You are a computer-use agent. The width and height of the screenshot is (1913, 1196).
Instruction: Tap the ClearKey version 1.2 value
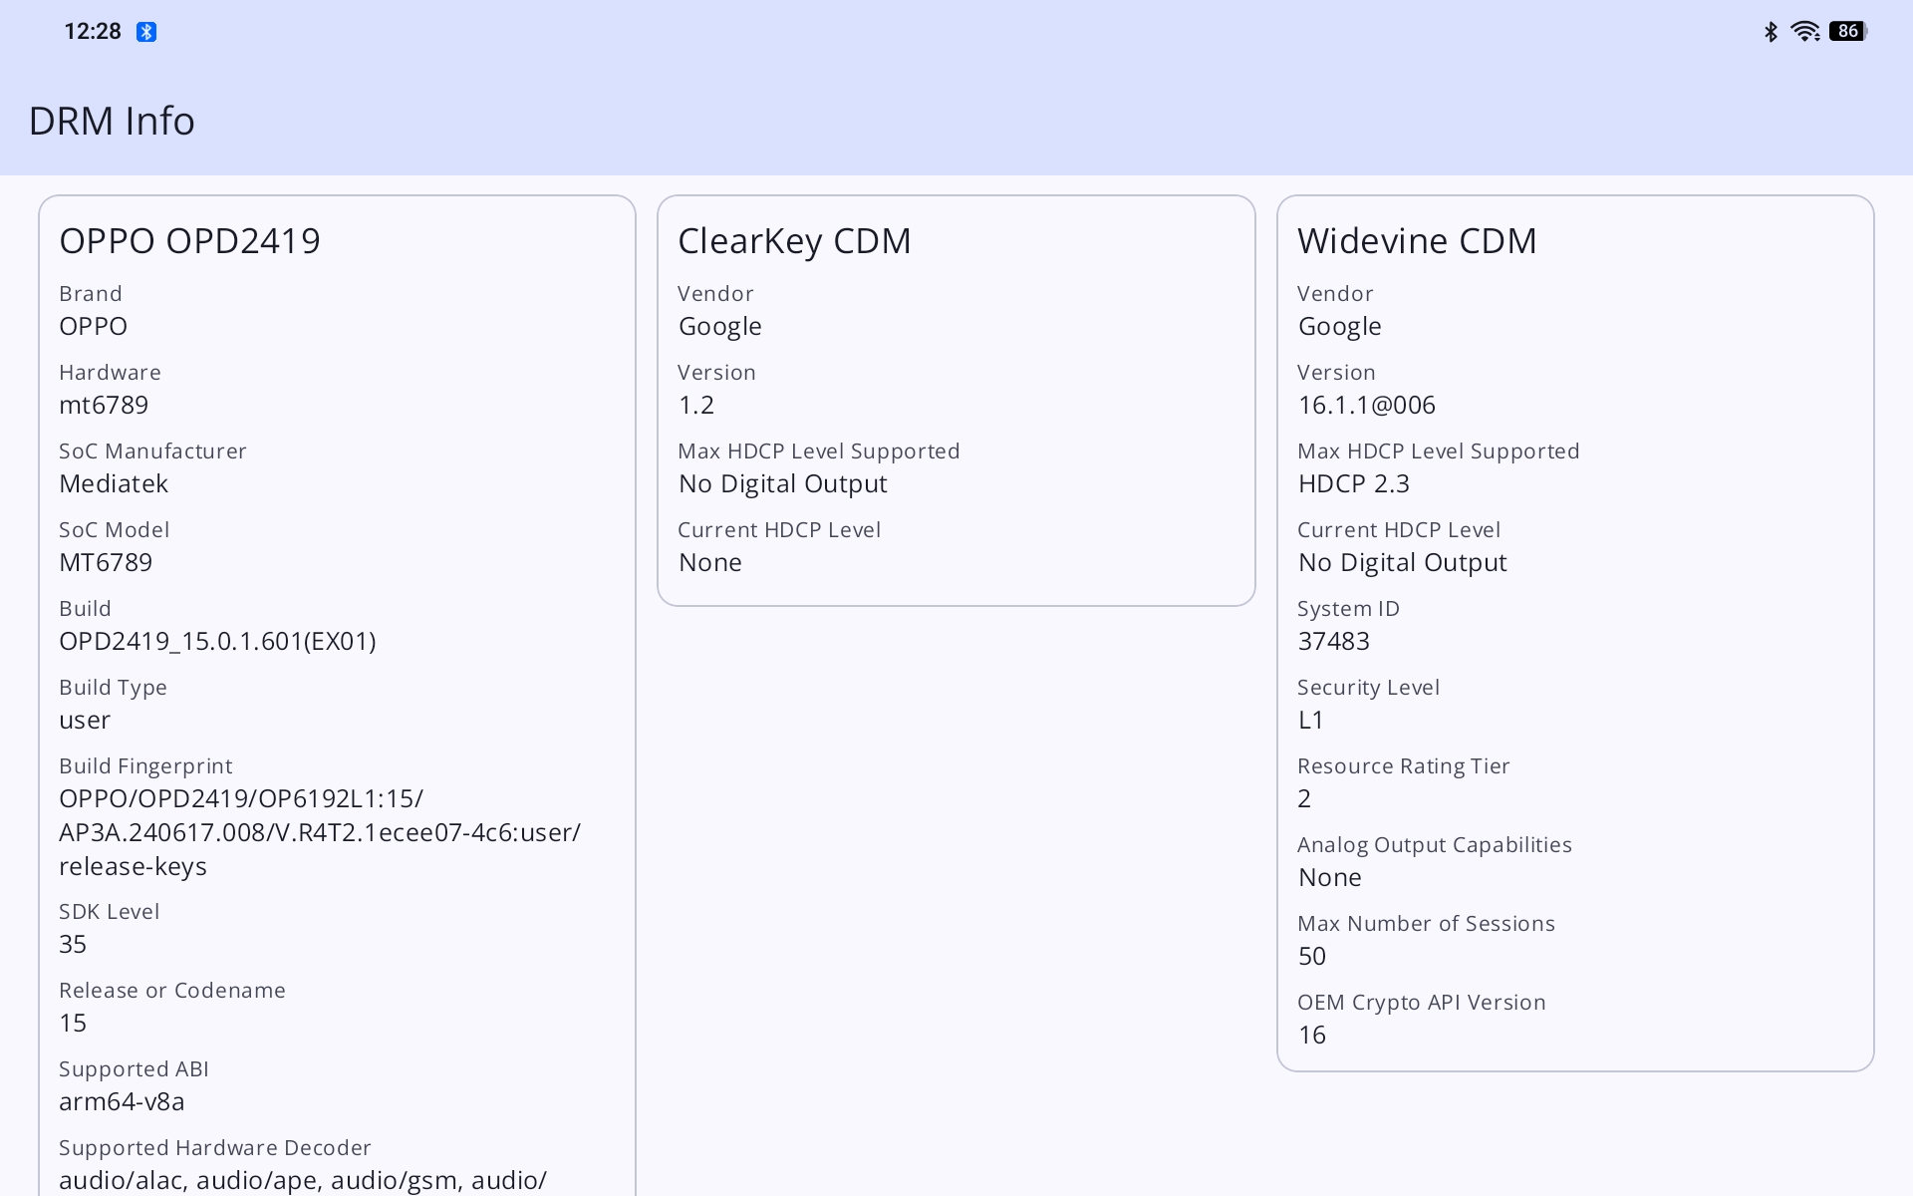click(x=695, y=405)
